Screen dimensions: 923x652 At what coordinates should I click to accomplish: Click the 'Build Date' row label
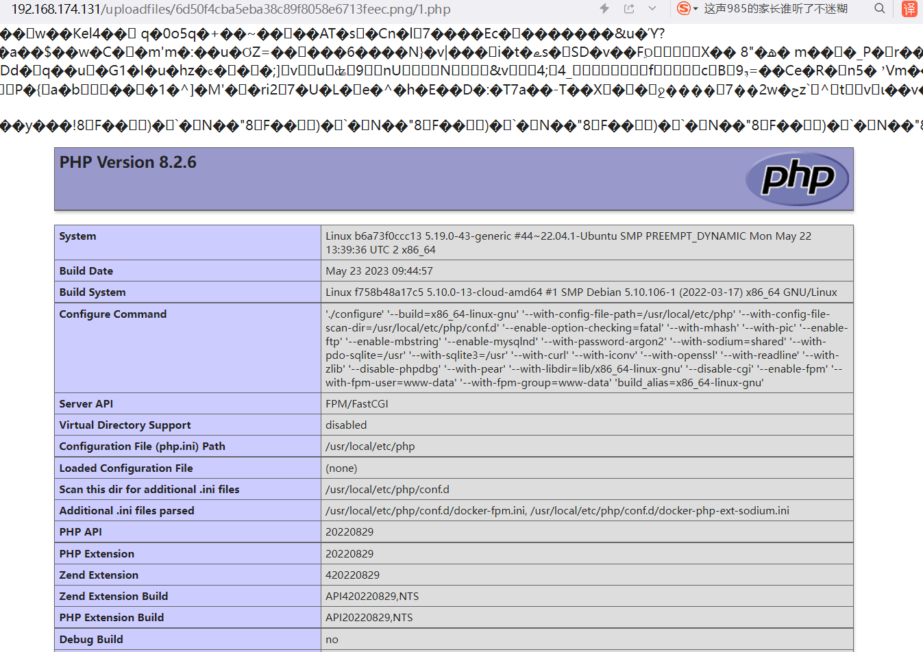[86, 271]
